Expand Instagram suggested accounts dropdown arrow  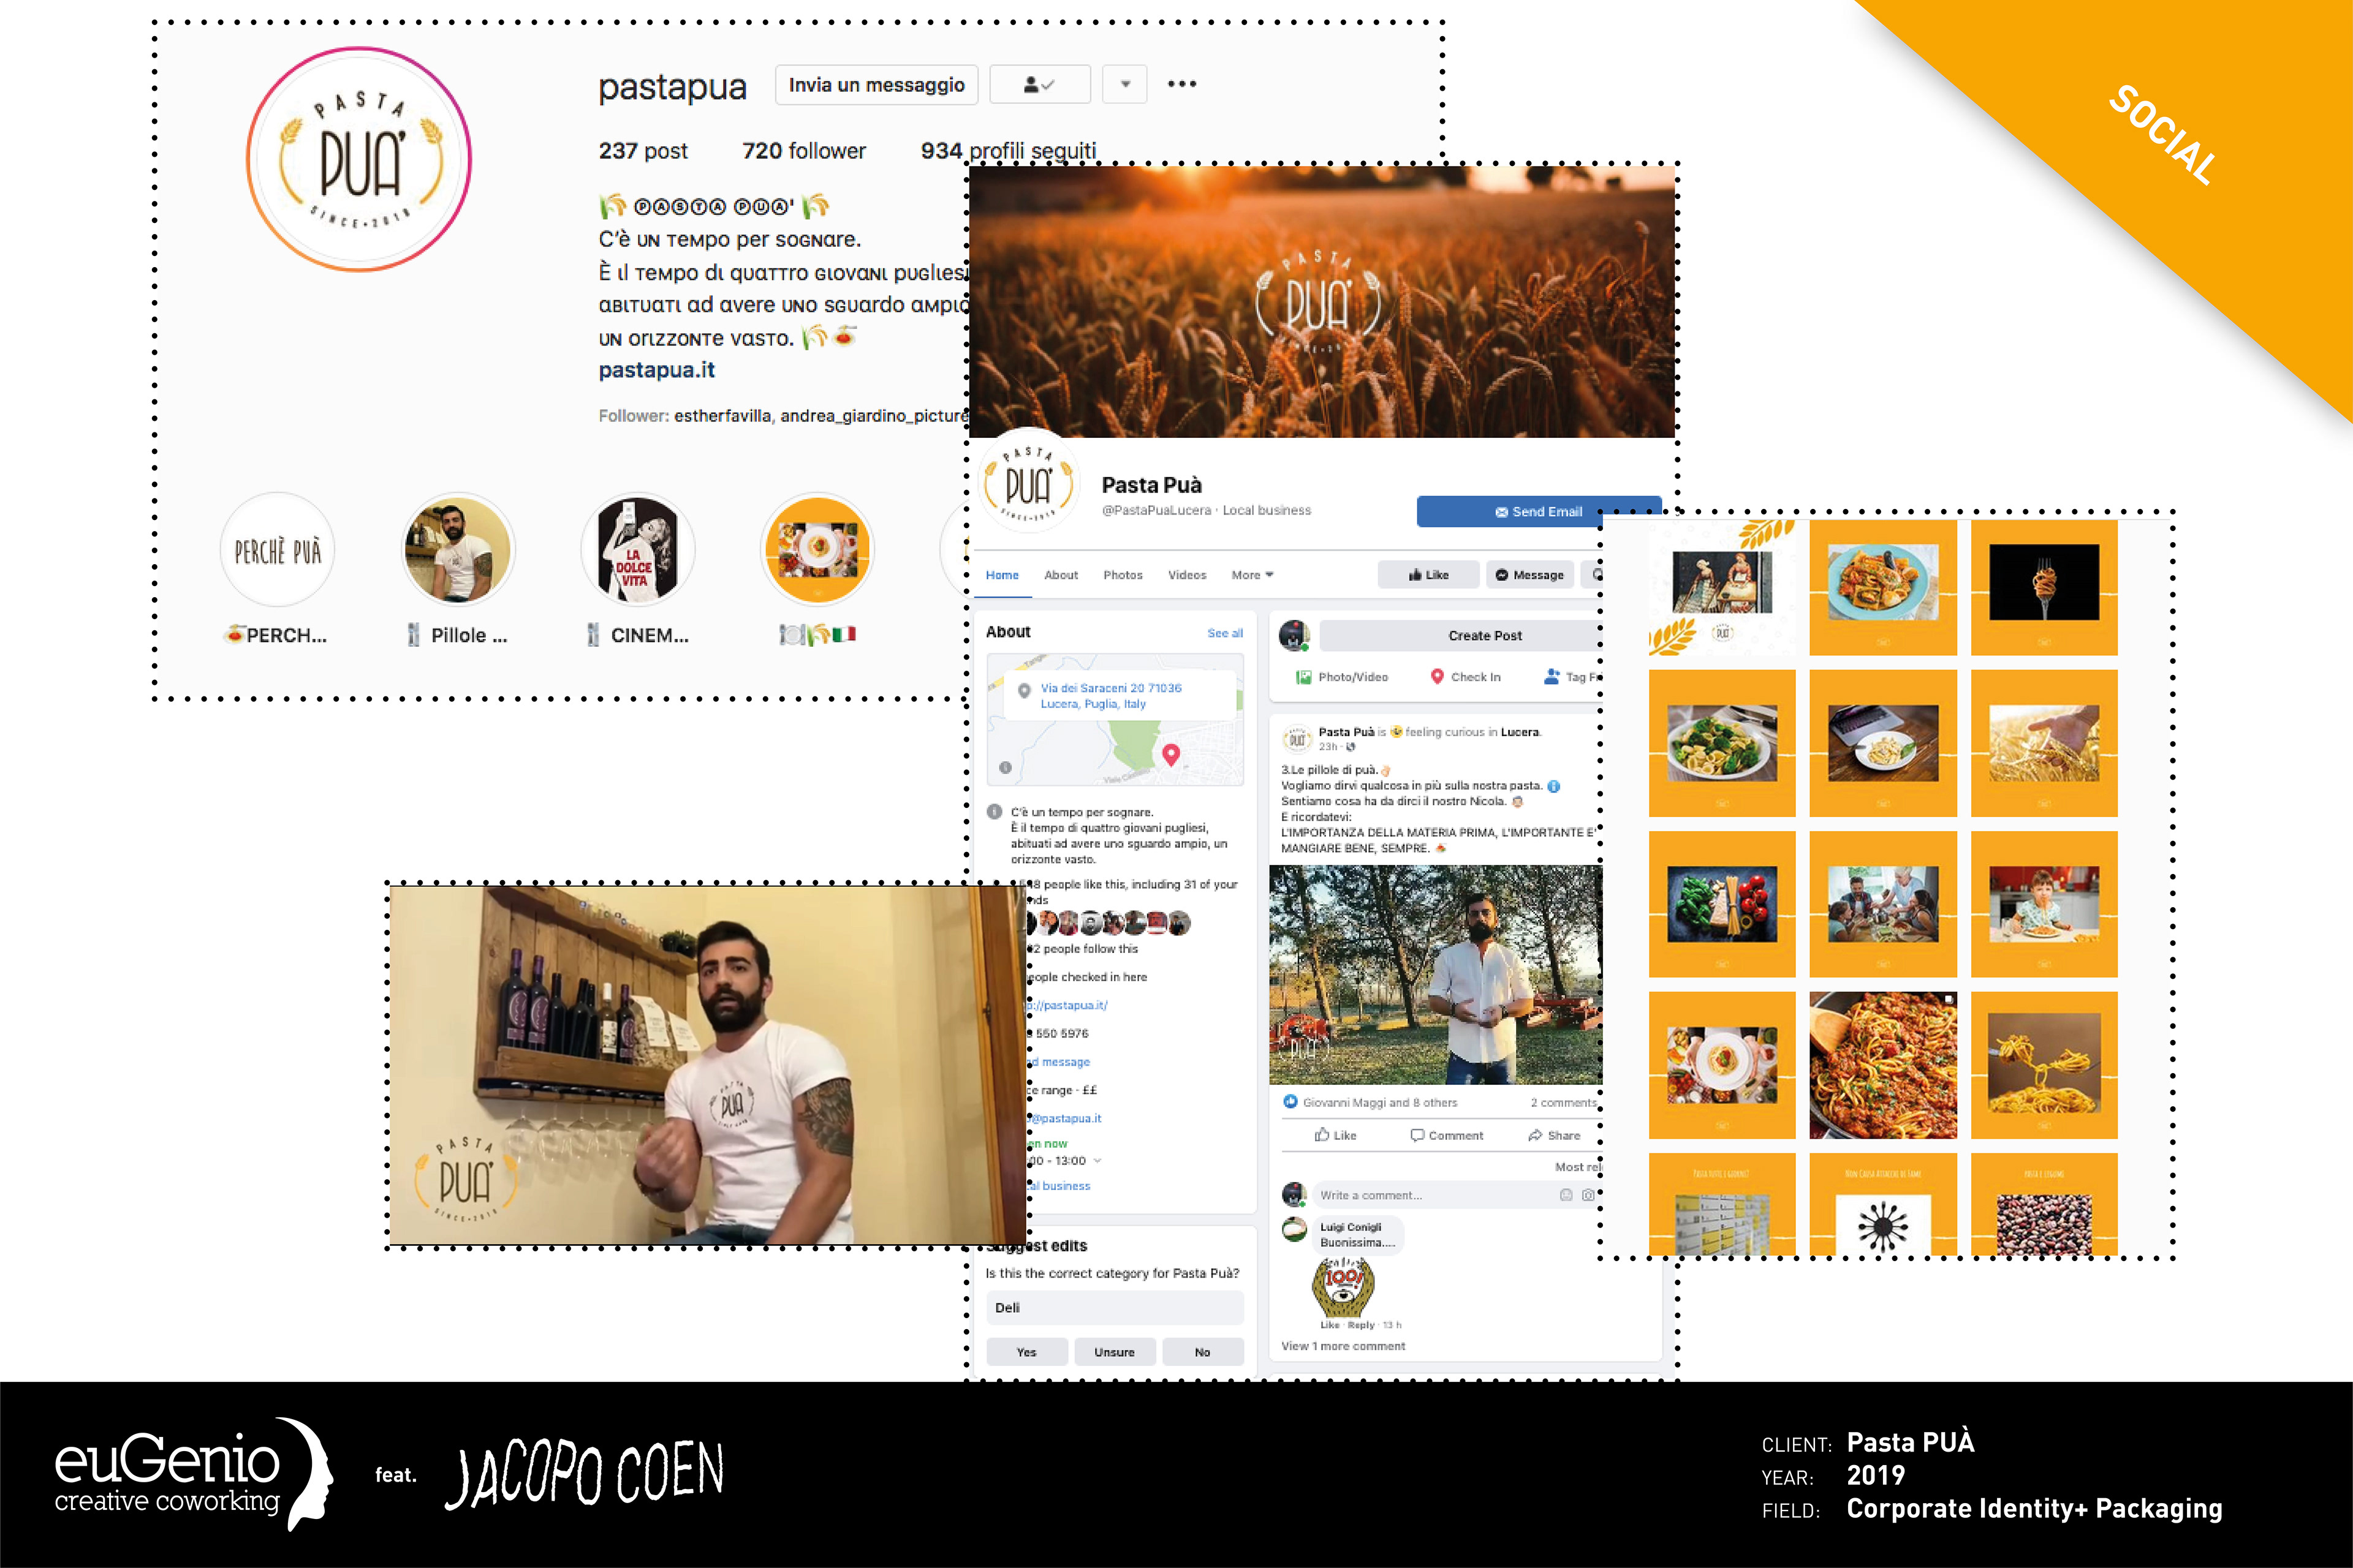click(x=1124, y=85)
